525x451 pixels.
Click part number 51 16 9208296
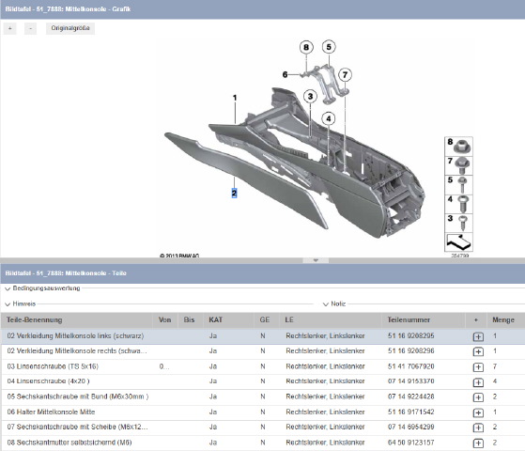(x=410, y=351)
